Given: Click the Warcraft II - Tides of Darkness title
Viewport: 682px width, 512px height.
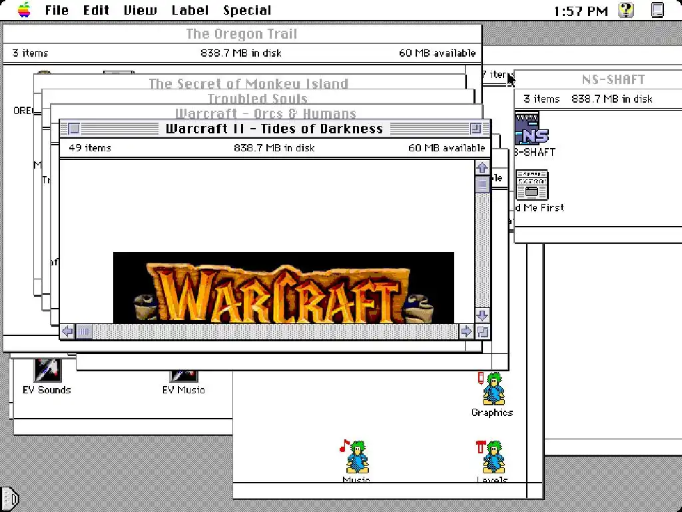Looking at the screenshot, I should point(274,129).
